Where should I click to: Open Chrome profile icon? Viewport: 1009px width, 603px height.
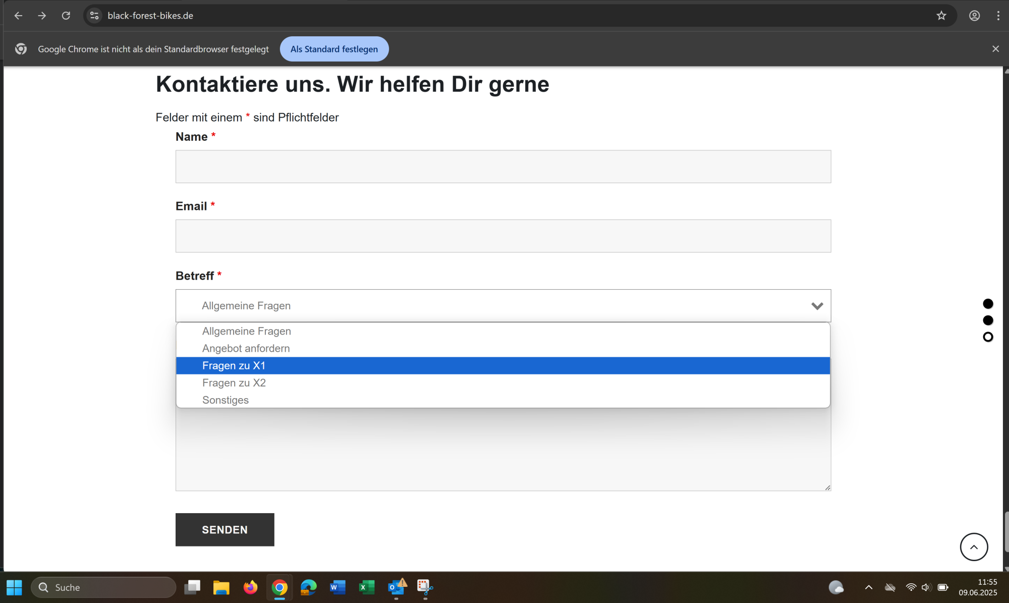coord(974,16)
